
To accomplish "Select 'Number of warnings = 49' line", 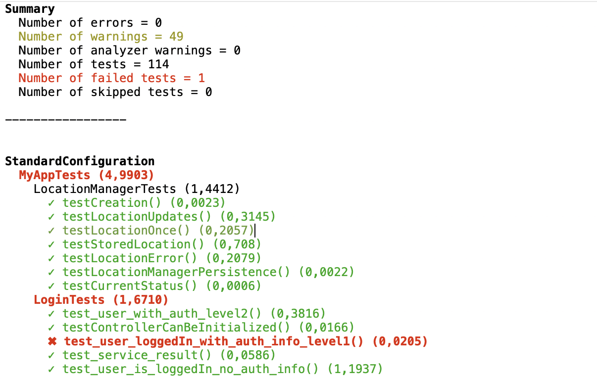I will pyautogui.click(x=101, y=37).
